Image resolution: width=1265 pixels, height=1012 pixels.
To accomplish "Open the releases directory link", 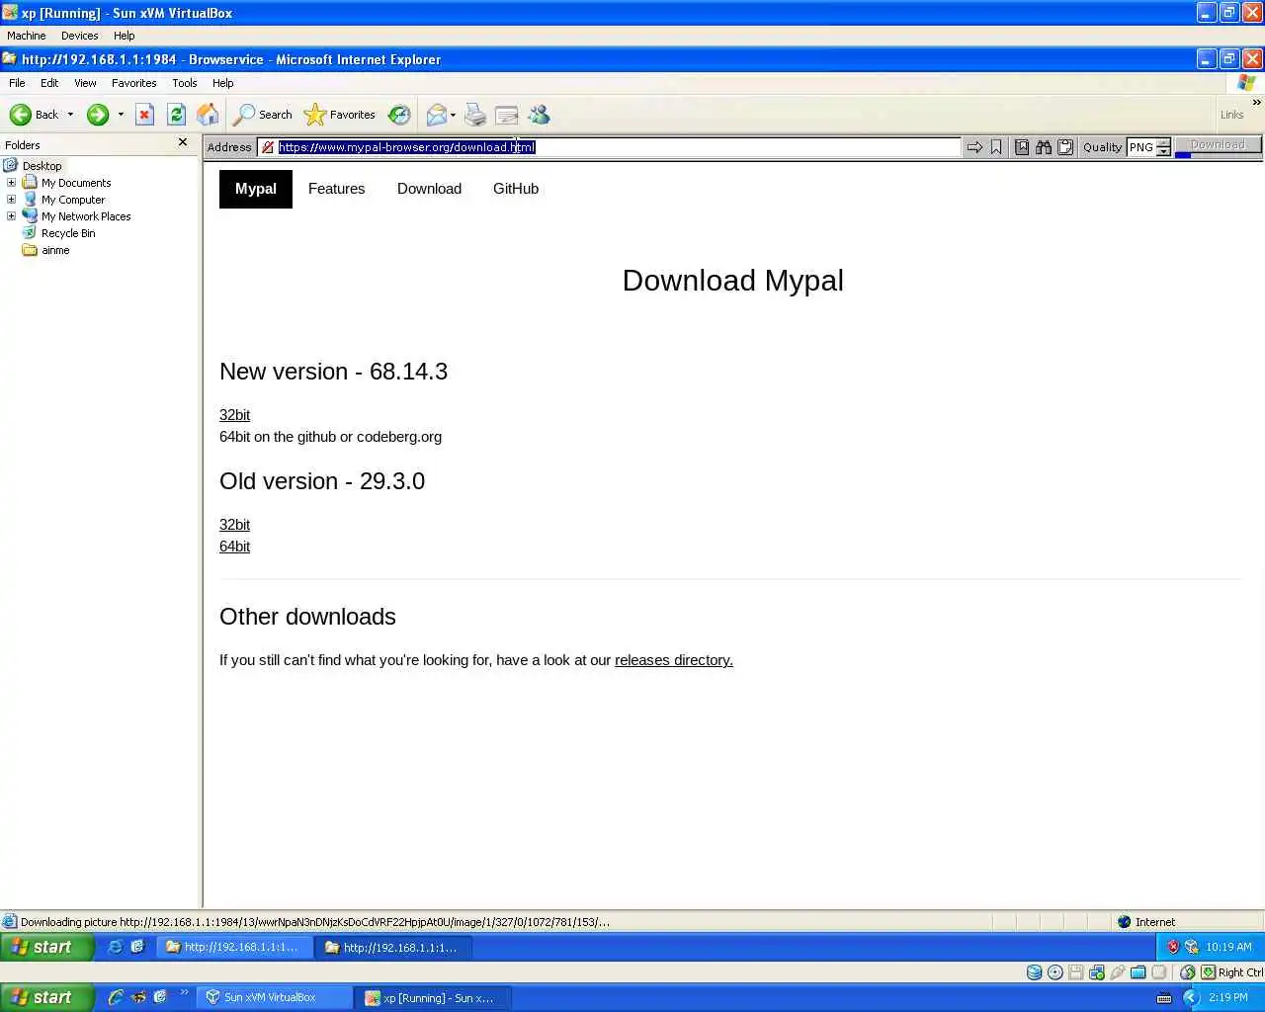I will 674,660.
